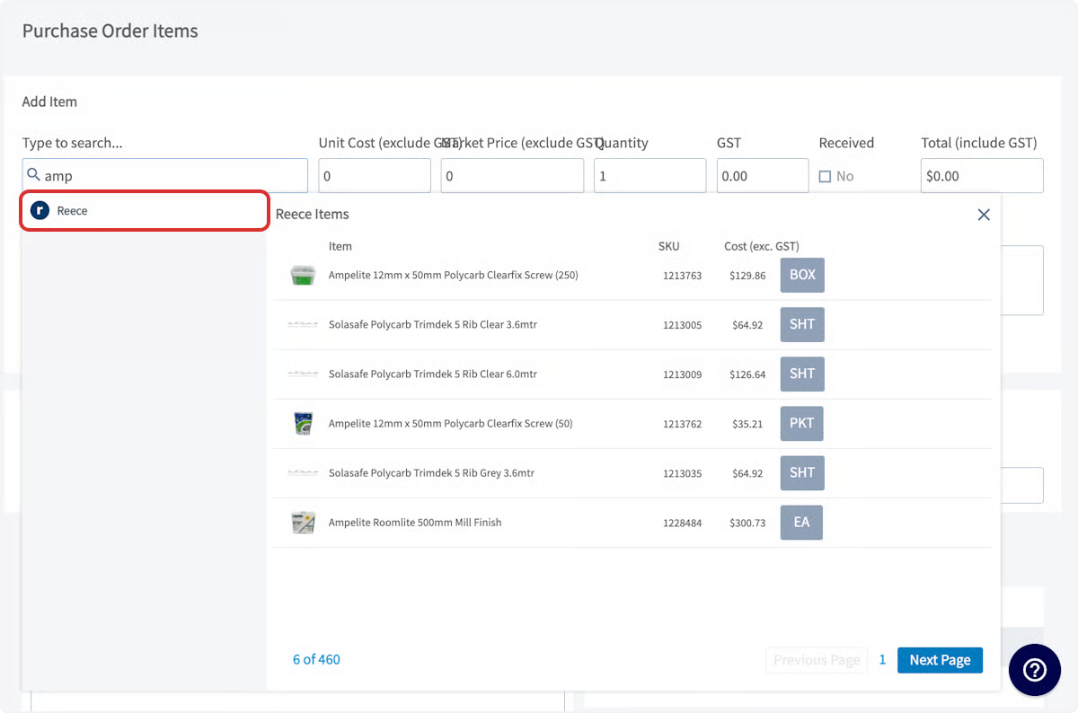Click SKU 1213035

[x=682, y=473]
